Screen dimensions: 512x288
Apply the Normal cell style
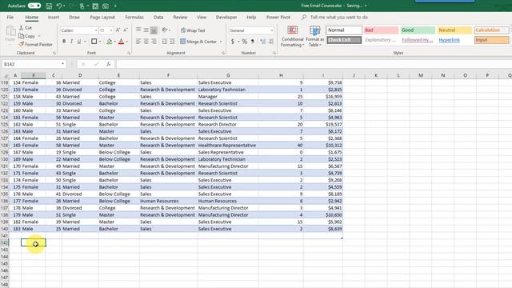point(344,30)
